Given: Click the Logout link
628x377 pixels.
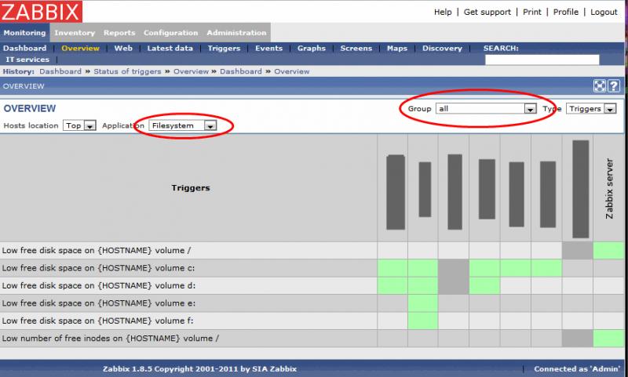Looking at the screenshot, I should 604,12.
